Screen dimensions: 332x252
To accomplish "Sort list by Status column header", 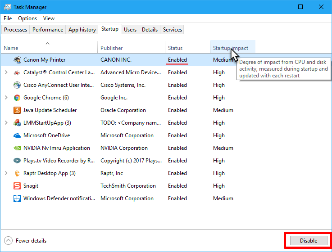I will click(175, 48).
